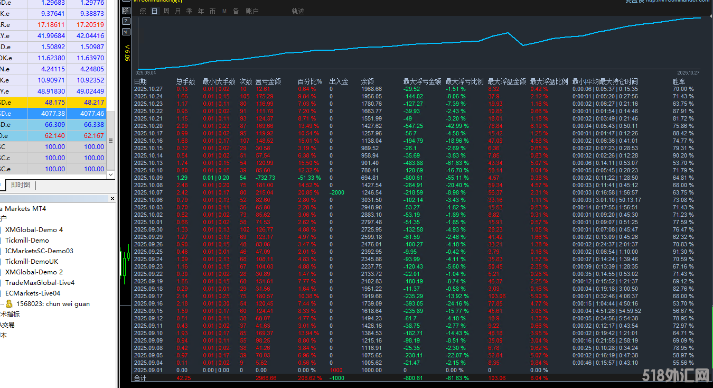The image size is (713, 388).
Task: Click the question mark help icon
Action: click(x=126, y=21)
